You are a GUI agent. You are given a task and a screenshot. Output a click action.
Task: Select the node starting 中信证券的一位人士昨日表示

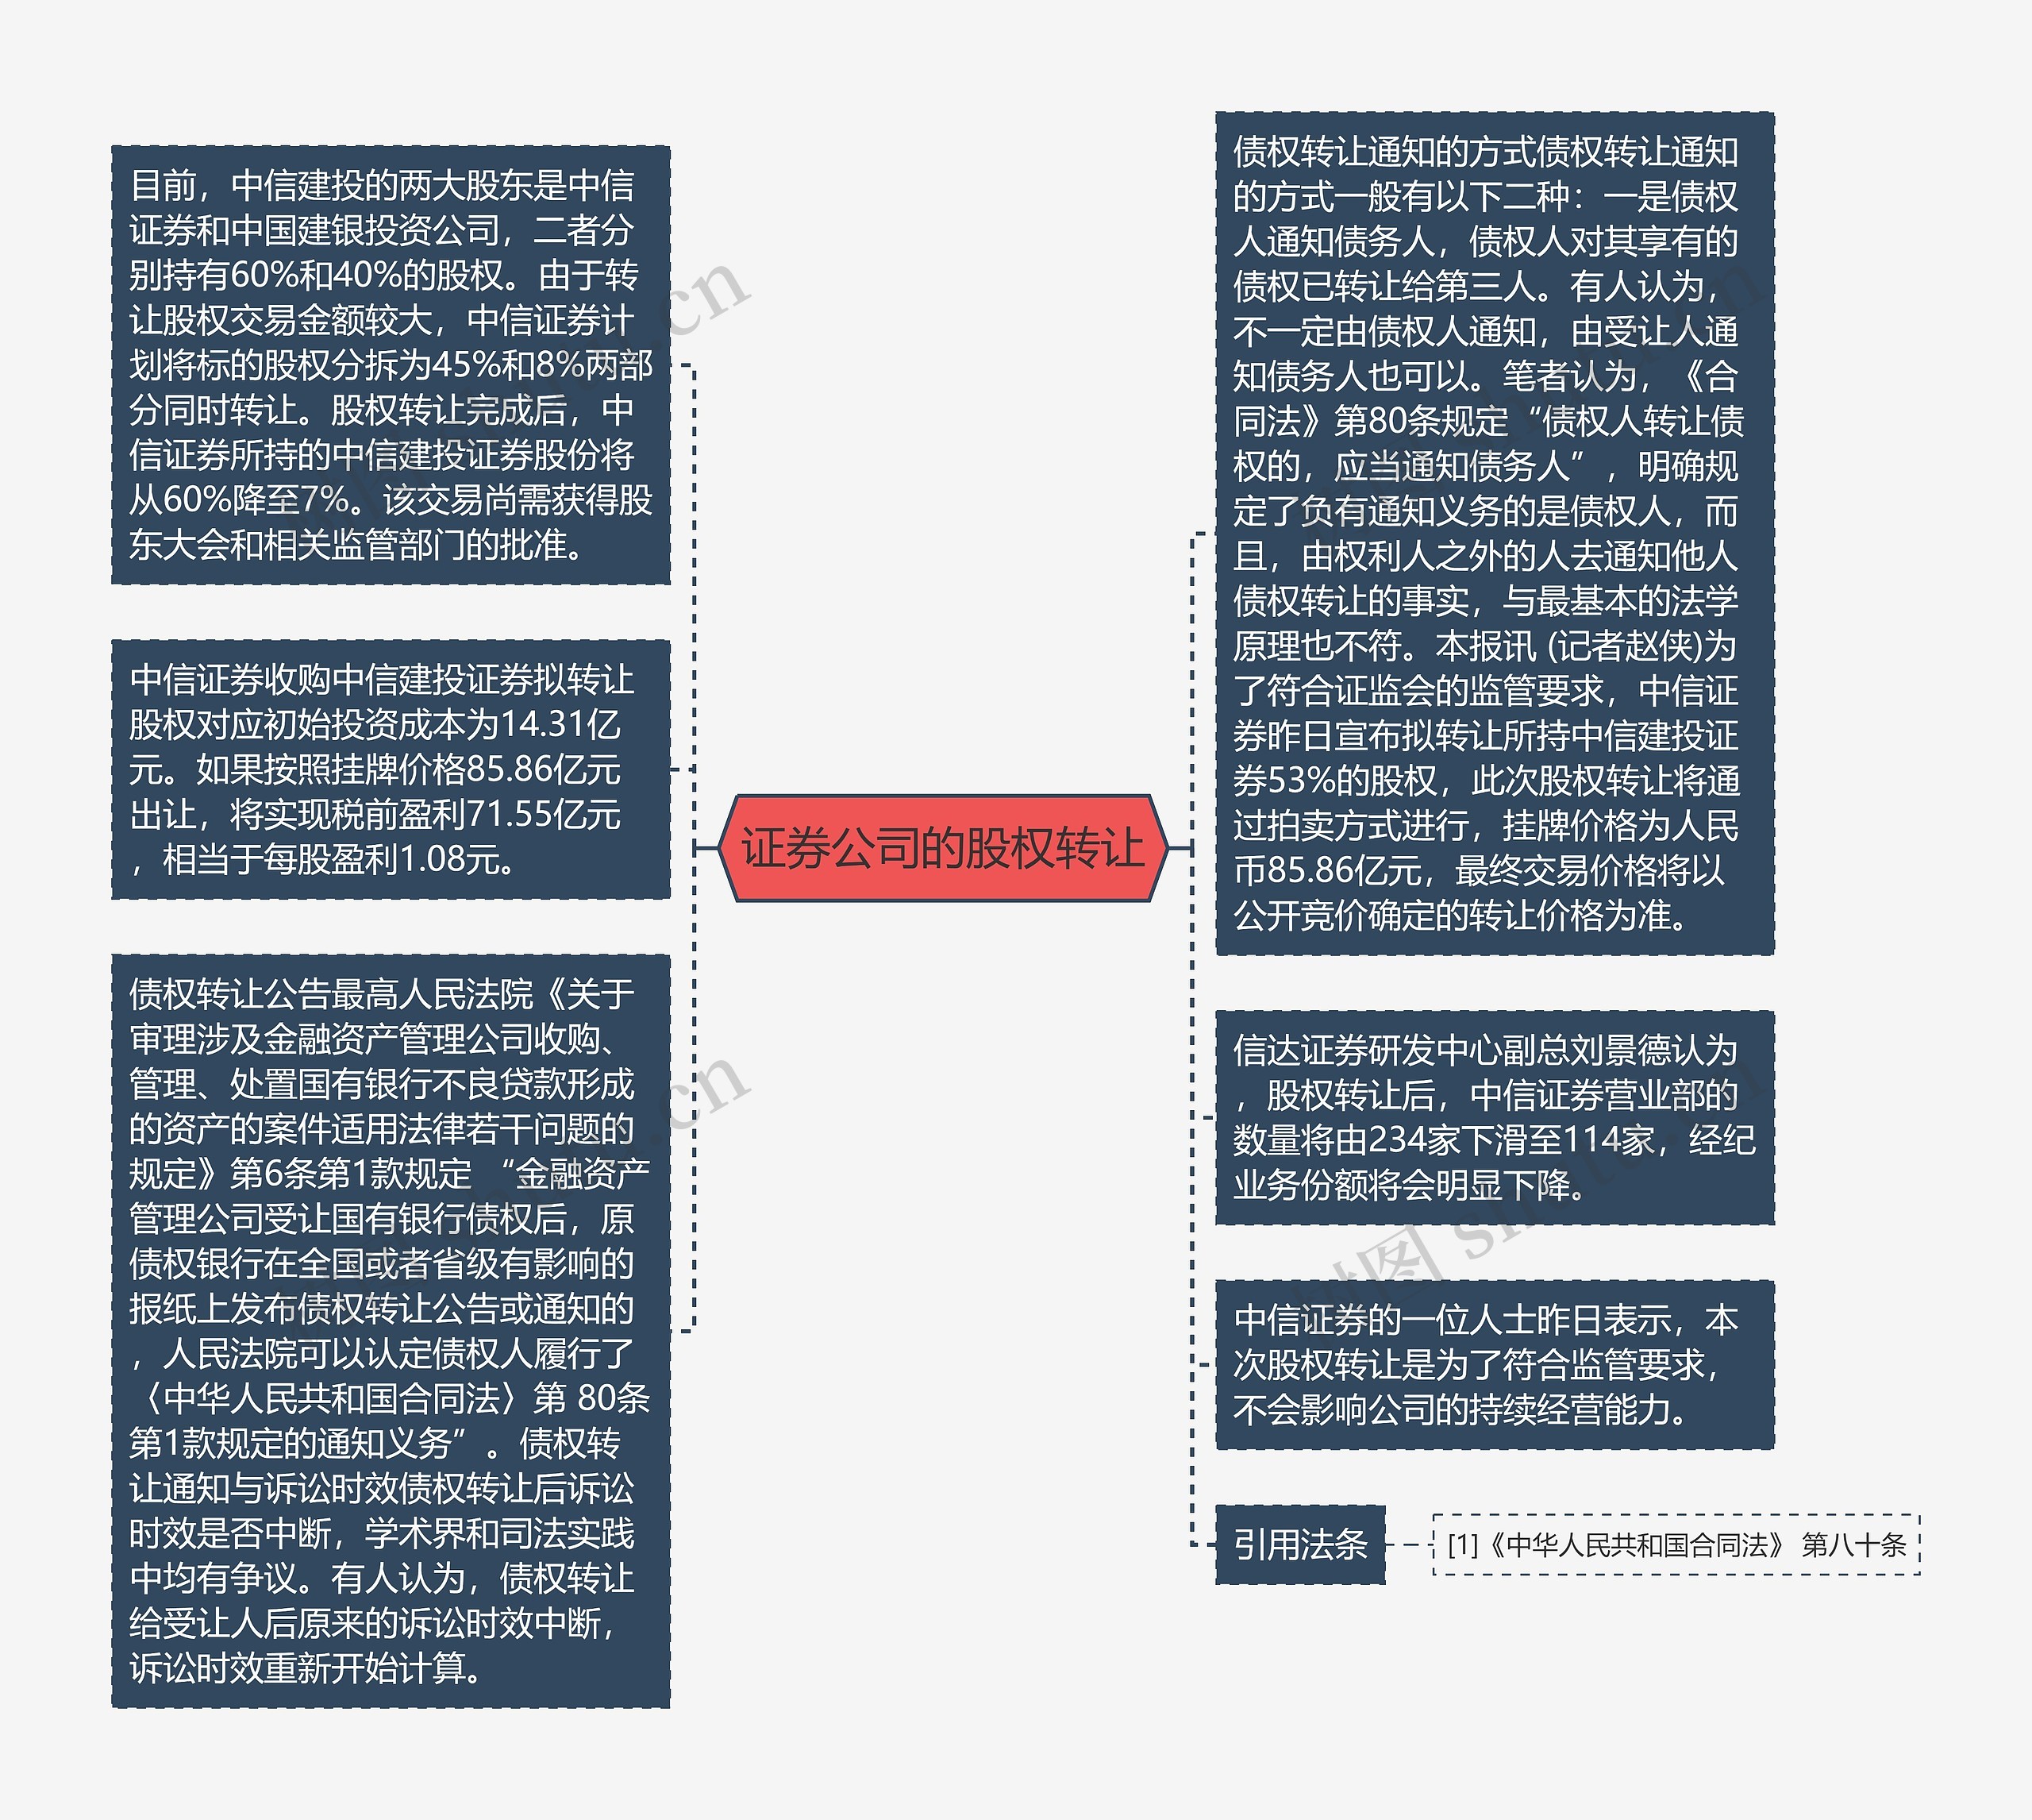(1495, 1365)
